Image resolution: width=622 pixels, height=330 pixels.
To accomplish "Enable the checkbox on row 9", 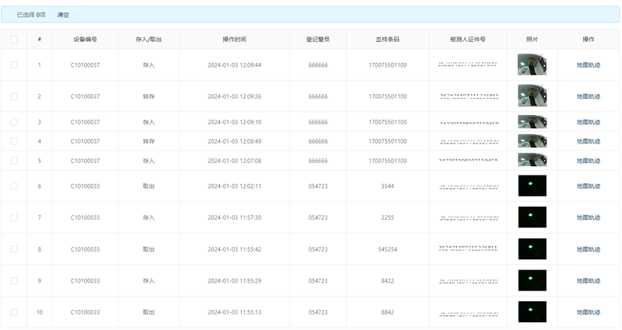I will tap(14, 281).
